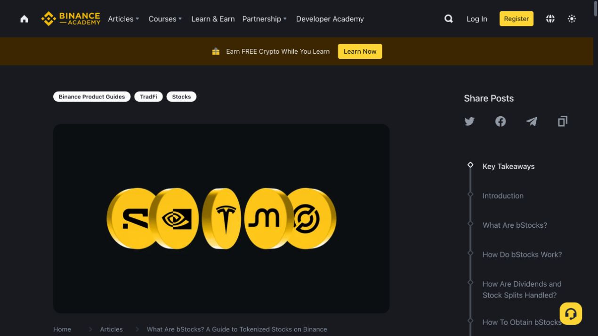Jump to the Key Takeaways section
598x336 pixels.
509,166
